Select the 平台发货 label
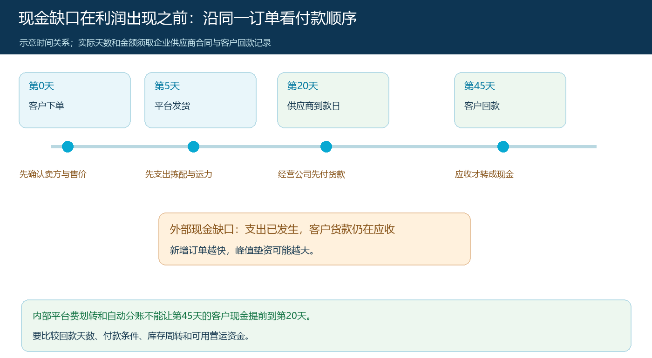652x358 pixels. [x=172, y=106]
